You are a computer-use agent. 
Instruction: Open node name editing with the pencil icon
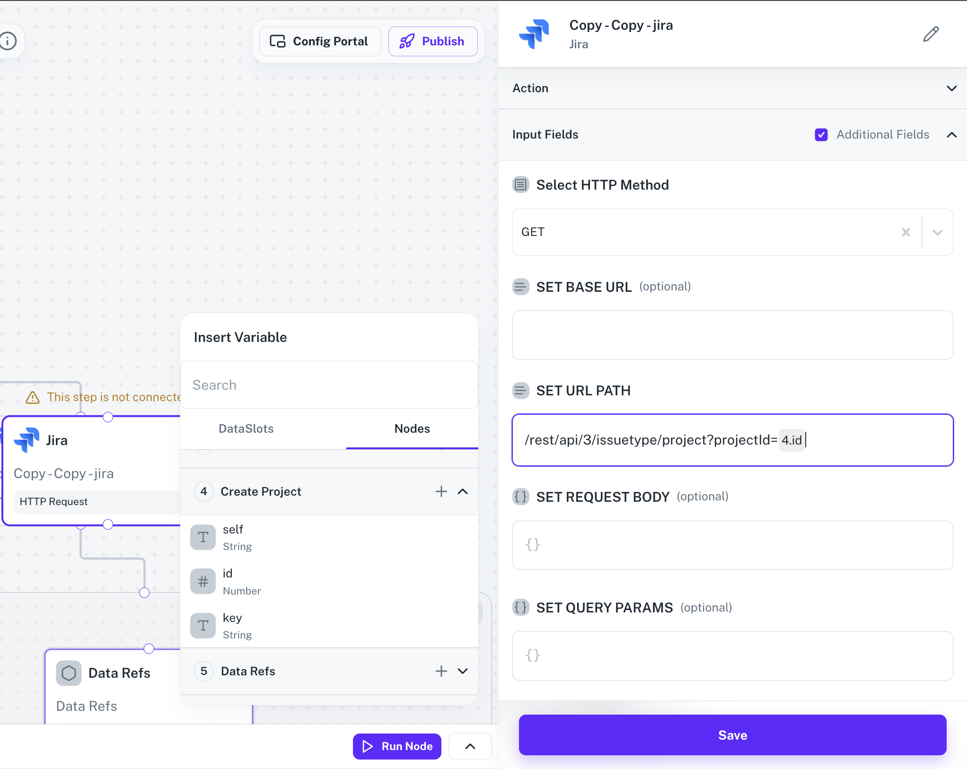pos(931,34)
